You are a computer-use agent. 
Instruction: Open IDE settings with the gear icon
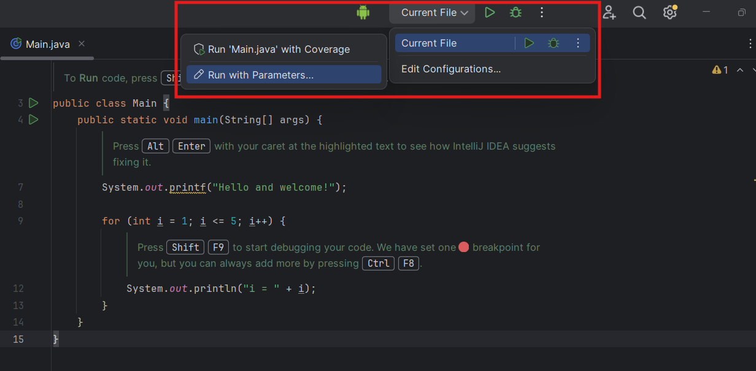pyautogui.click(x=669, y=12)
